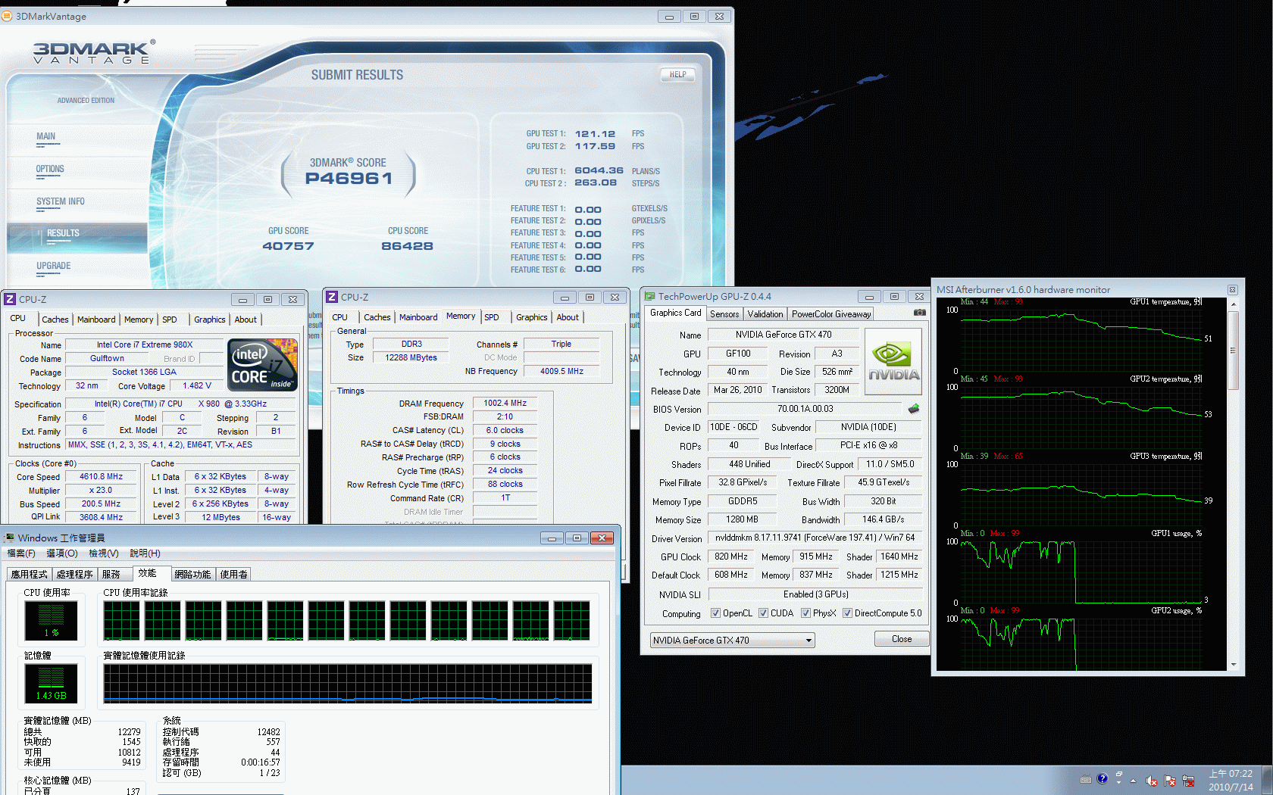
Task: Open the PowerColor Giveaway tab
Action: 831,314
